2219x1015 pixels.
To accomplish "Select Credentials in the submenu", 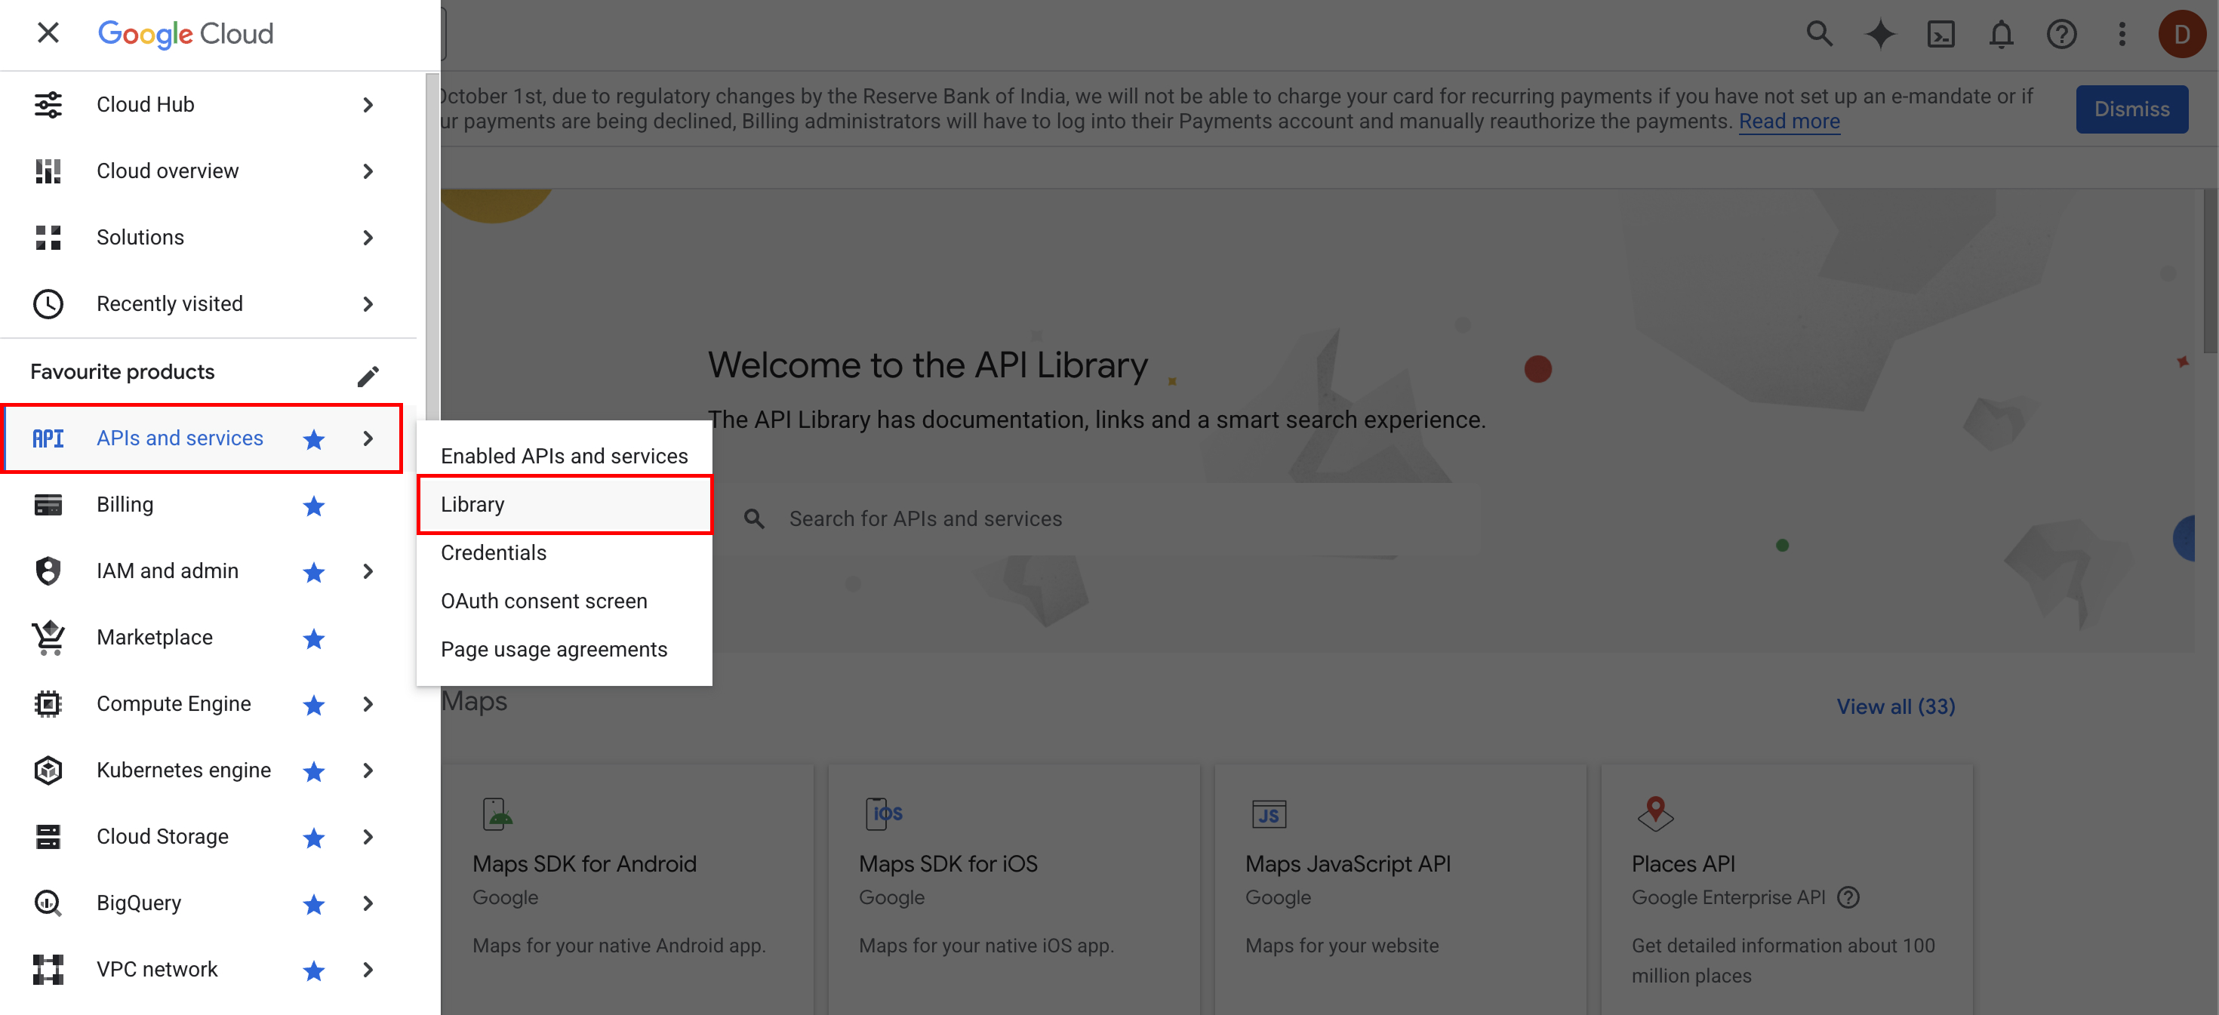I will point(494,553).
